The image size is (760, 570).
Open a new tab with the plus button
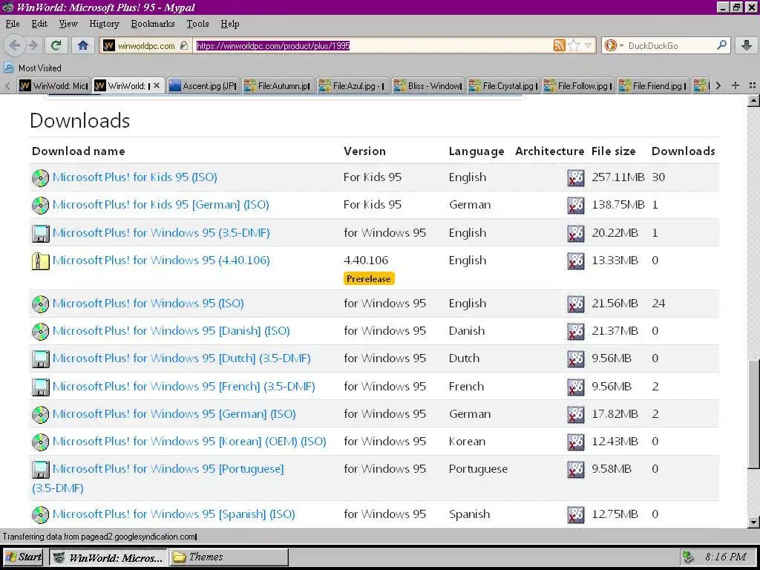[x=736, y=85]
